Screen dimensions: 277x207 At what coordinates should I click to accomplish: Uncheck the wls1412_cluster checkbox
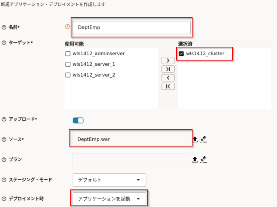click(x=182, y=53)
